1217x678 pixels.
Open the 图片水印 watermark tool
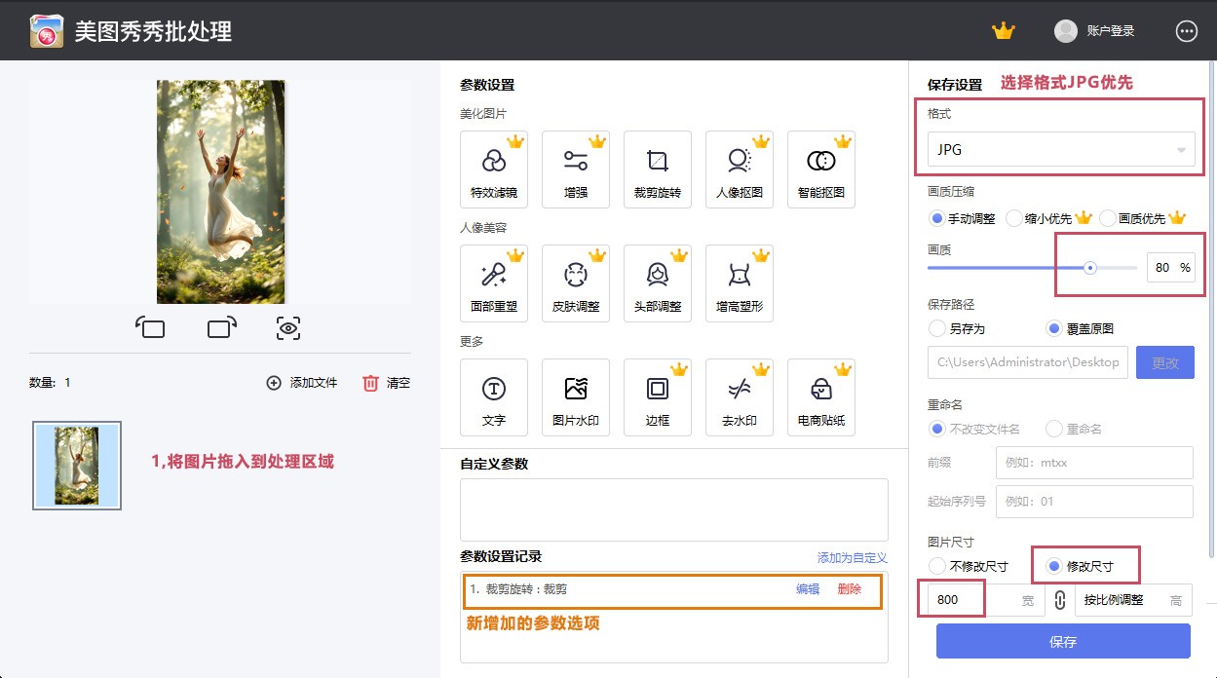click(575, 397)
